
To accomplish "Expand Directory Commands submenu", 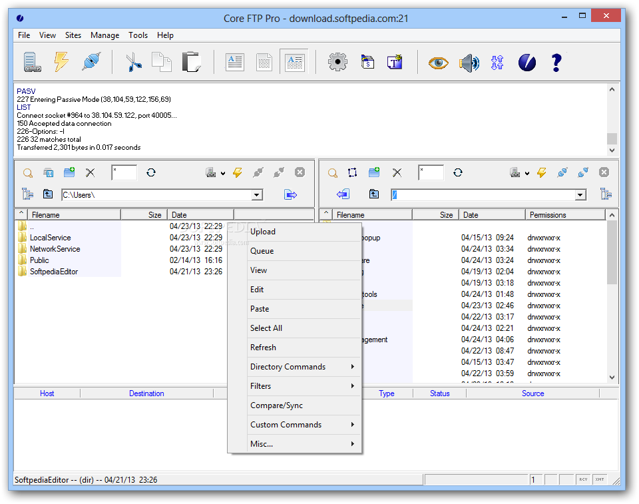I will pyautogui.click(x=304, y=367).
